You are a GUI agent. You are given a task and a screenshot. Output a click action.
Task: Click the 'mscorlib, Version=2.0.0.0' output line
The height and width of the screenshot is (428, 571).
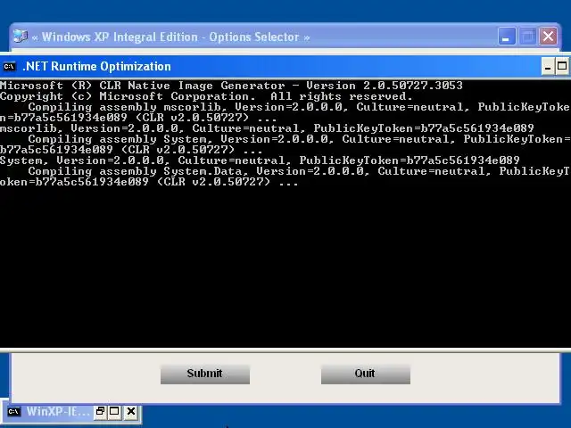point(267,128)
